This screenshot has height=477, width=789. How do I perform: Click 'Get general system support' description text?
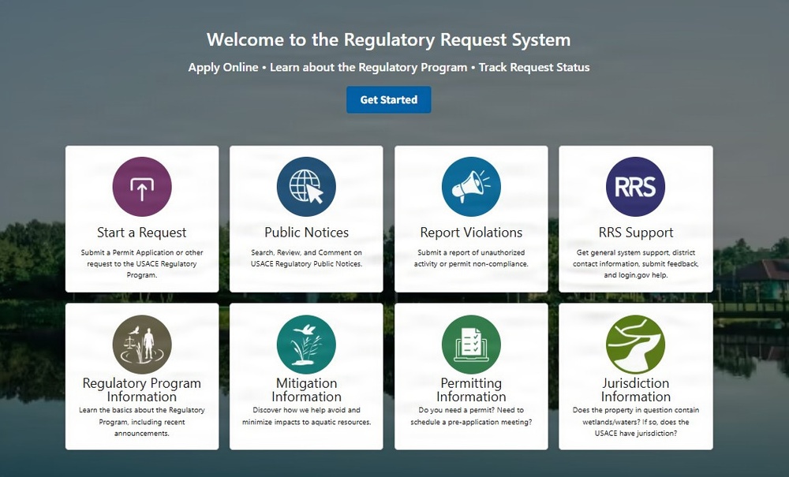(635, 263)
